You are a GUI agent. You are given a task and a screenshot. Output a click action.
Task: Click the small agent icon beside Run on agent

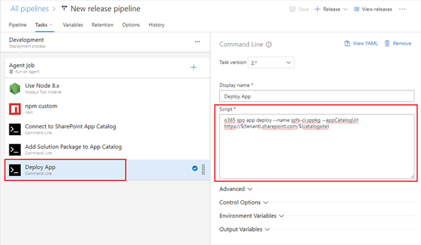coord(11,72)
